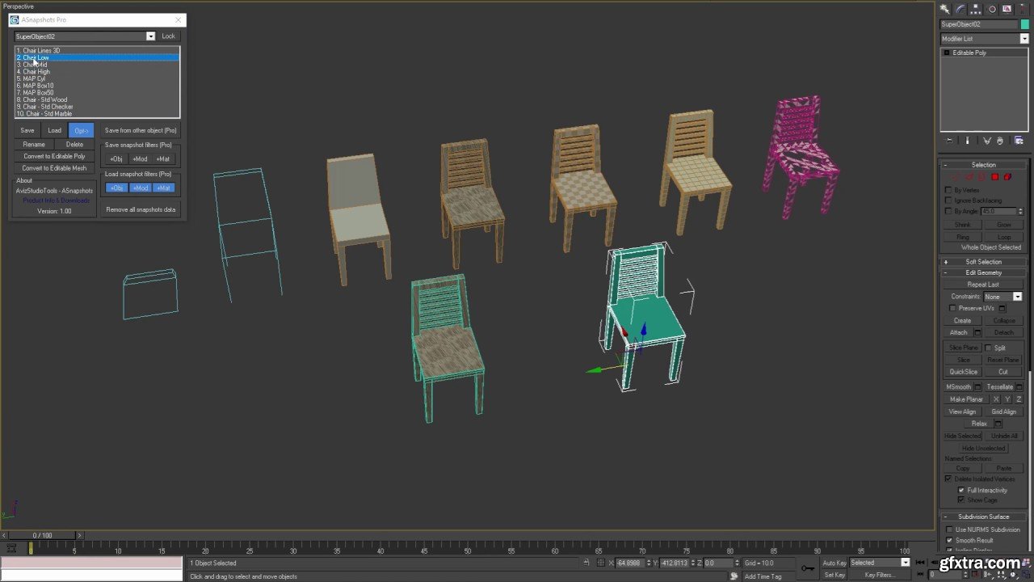This screenshot has width=1034, height=582.
Task: Click Convert to Editable Poly button
Action: point(54,156)
